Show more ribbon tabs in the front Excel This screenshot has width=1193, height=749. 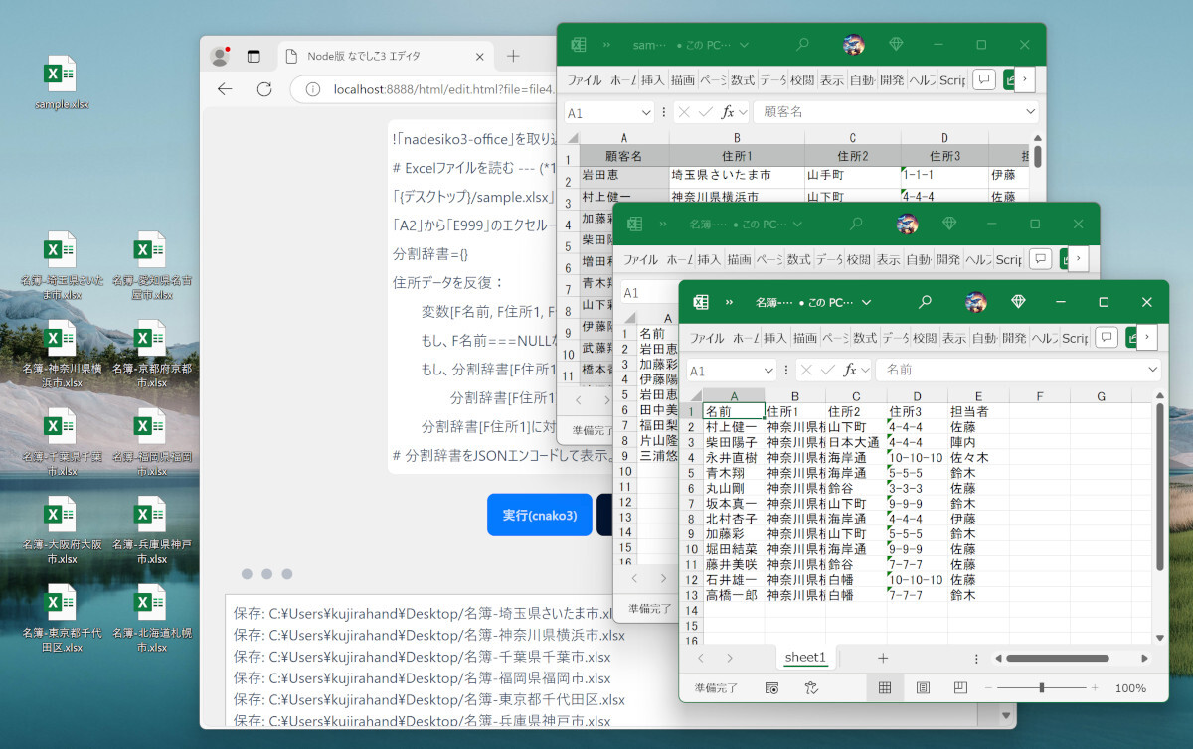[x=1147, y=338]
